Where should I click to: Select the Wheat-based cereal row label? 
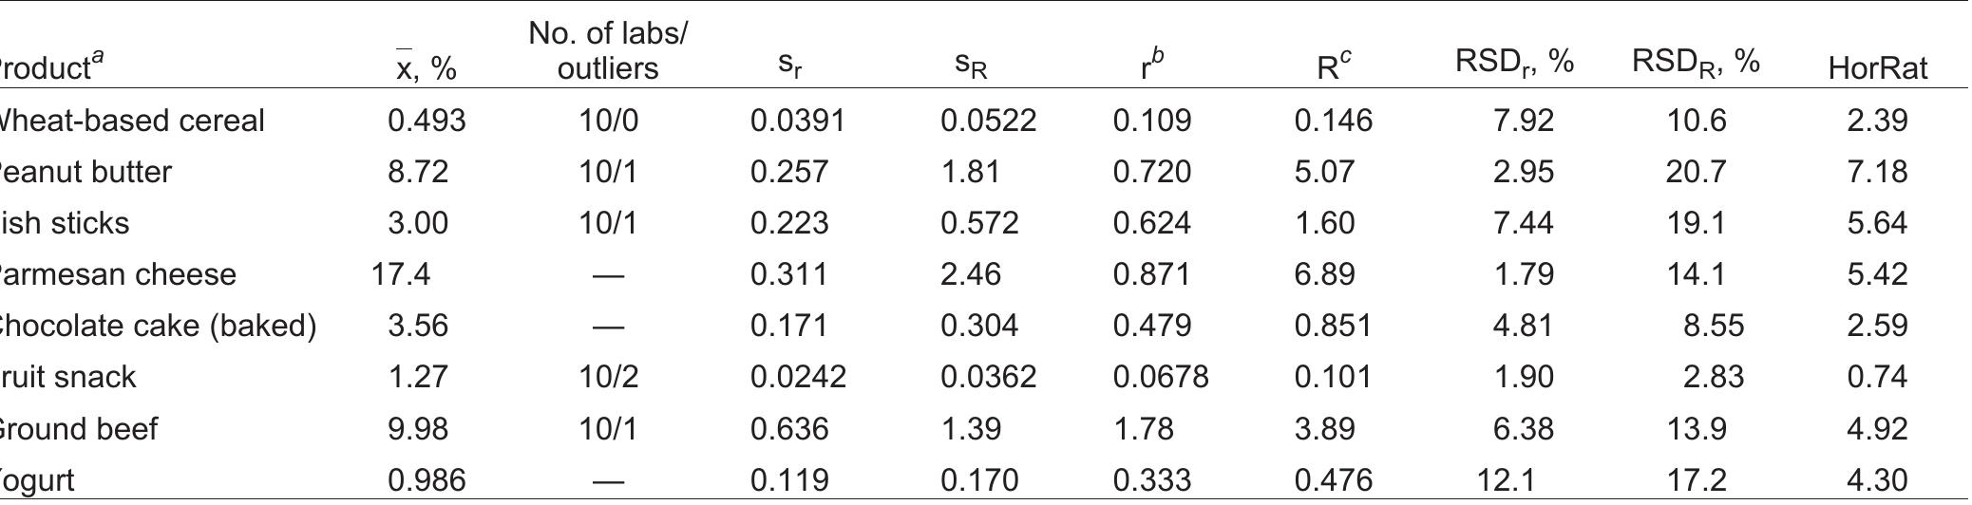(132, 121)
